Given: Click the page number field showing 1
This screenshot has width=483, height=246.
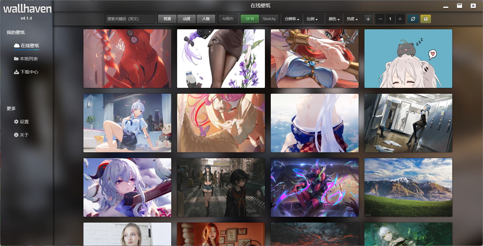Looking at the screenshot, I should tap(390, 19).
